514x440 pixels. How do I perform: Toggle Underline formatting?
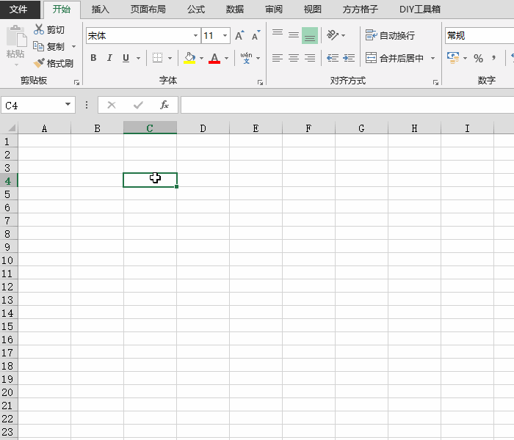click(126, 58)
